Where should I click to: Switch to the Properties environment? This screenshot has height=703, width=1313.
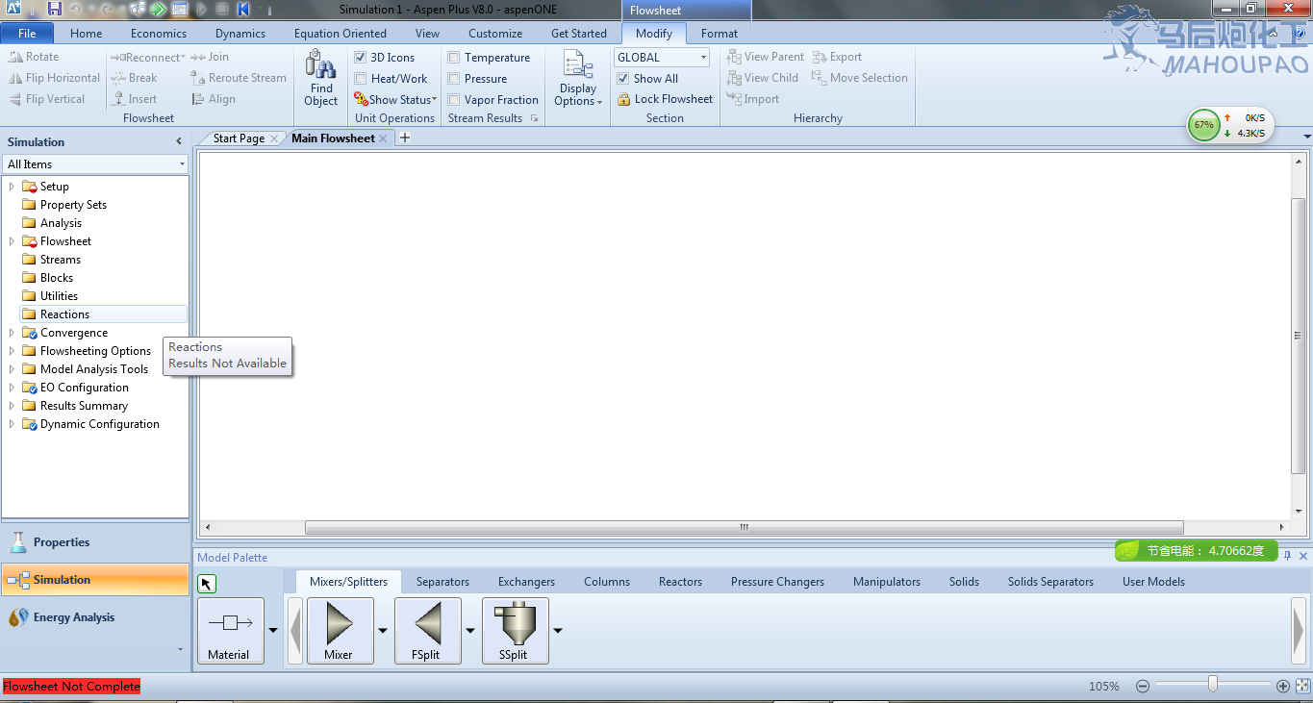62,542
